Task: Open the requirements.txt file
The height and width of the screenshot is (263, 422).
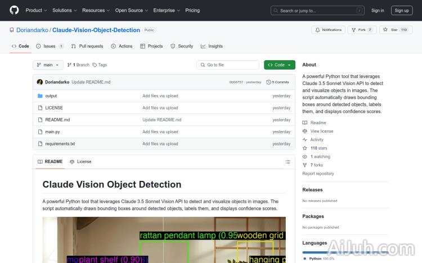Action: (60, 144)
